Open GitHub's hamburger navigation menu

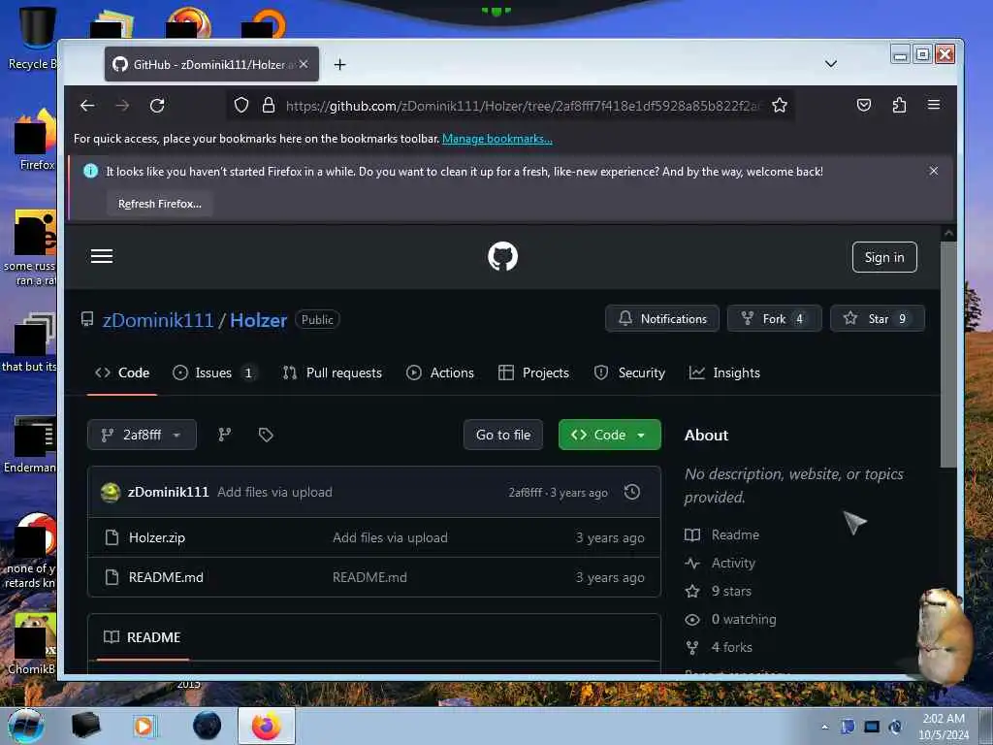tap(102, 256)
